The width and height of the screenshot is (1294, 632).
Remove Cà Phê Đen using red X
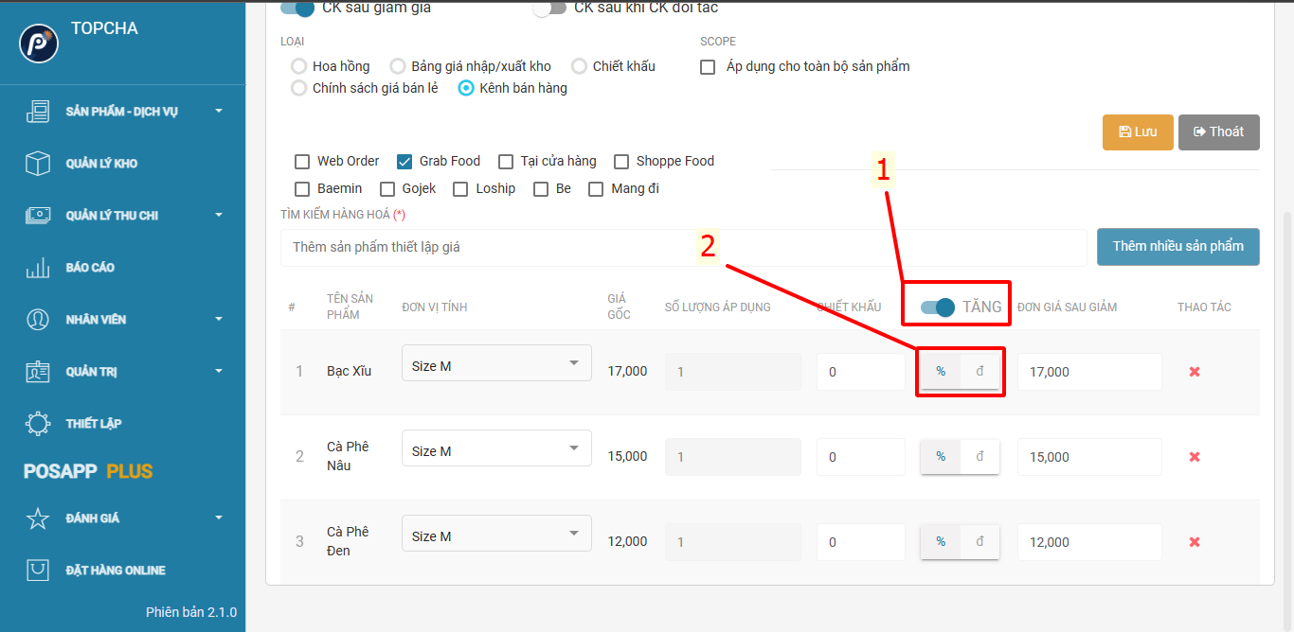click(1195, 542)
